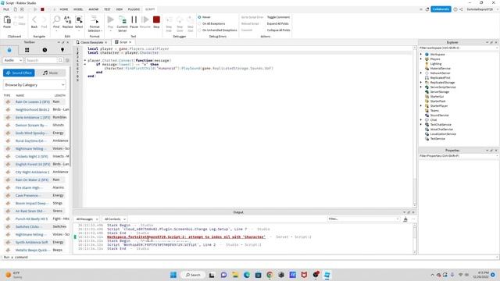Click the Lighting bulb icon in Explorer
500x281 pixels.
427,64
